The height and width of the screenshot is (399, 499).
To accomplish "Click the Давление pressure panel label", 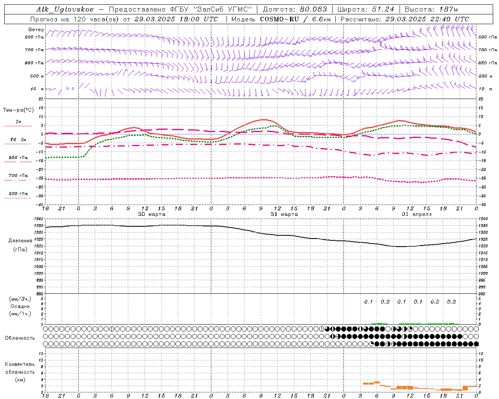I will click(20, 241).
